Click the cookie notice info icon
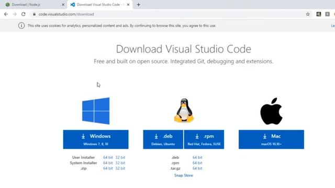Viewport: 335px width, 188px height. coord(21,26)
